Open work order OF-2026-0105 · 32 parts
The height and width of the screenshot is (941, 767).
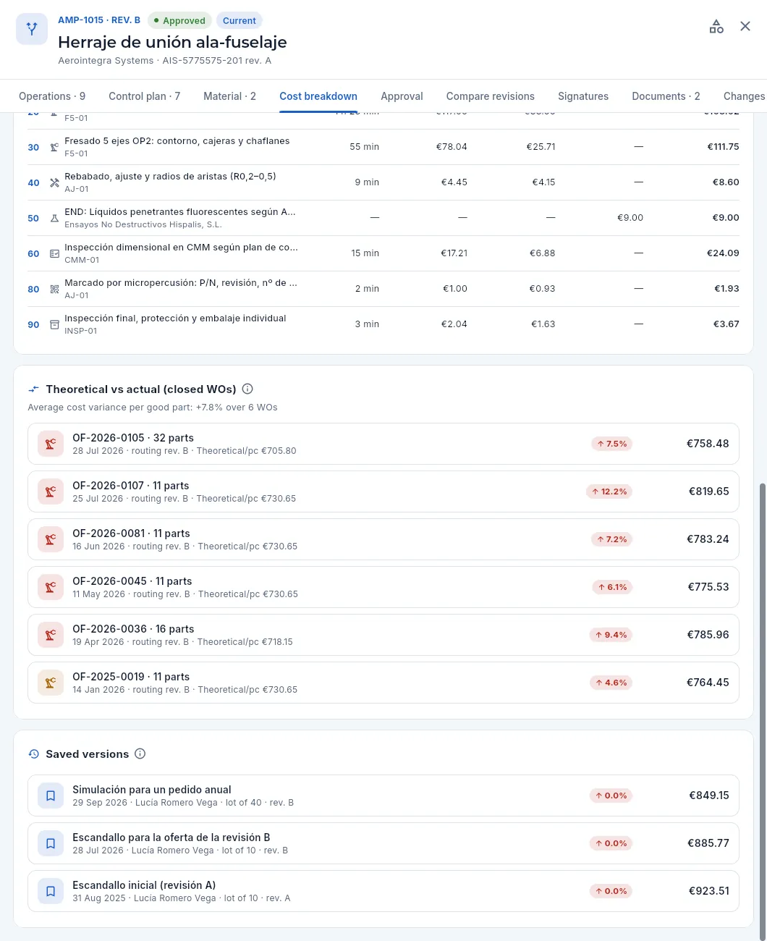383,444
